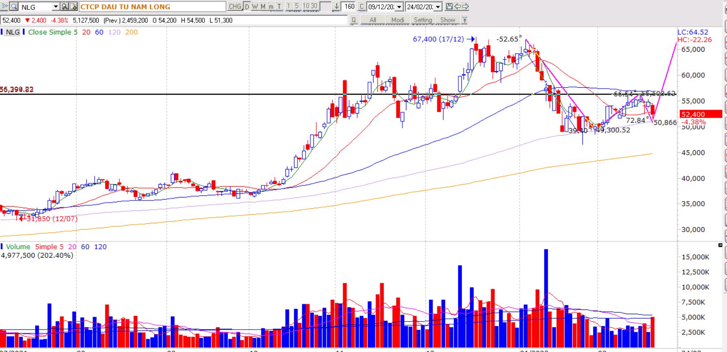Click the left arrow navigation icon

[457, 6]
